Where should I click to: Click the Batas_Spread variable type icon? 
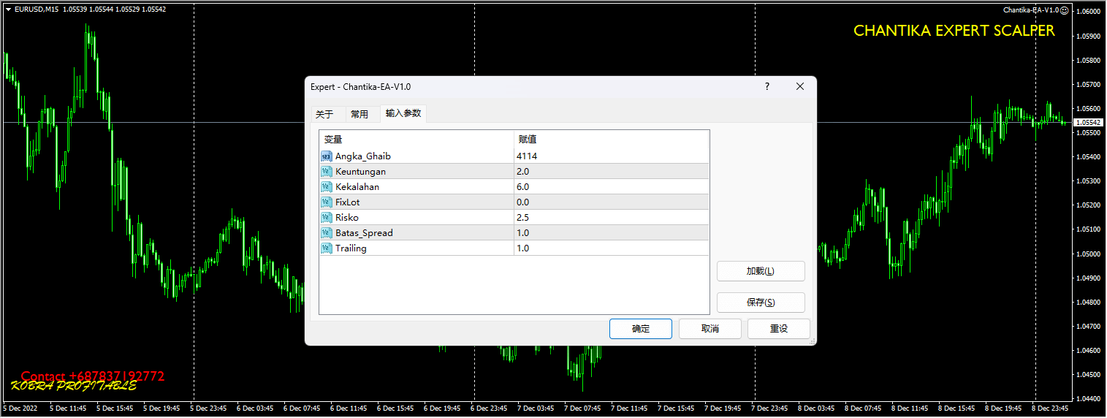click(x=327, y=233)
